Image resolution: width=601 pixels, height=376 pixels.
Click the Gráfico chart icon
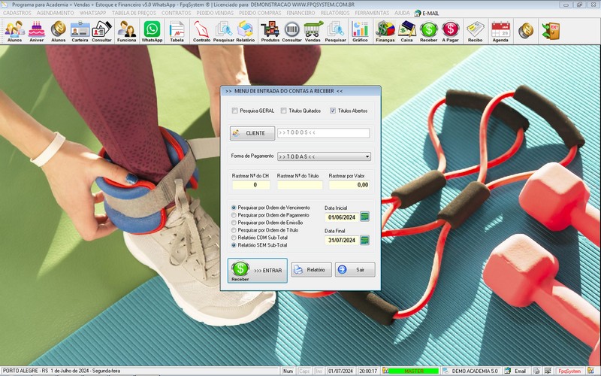click(x=360, y=31)
